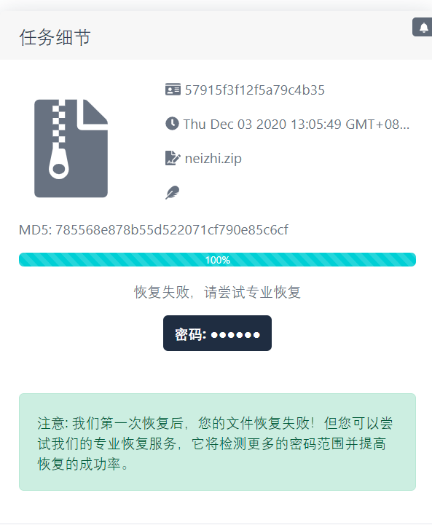The image size is (432, 525).
Task: Click the MD5 label
Action: [x=35, y=230]
